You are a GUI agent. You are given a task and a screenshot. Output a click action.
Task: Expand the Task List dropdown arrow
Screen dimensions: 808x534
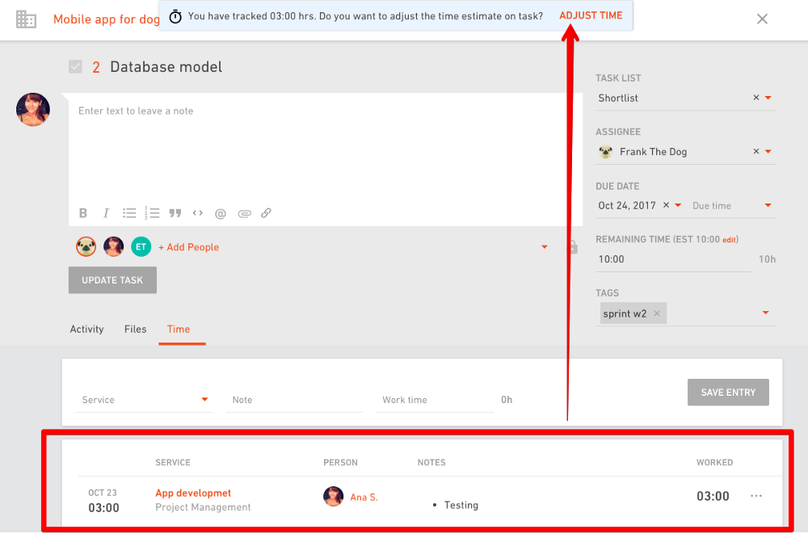click(x=768, y=98)
